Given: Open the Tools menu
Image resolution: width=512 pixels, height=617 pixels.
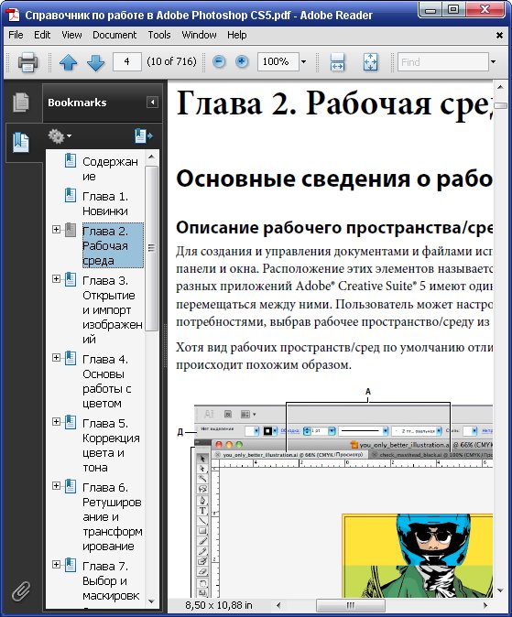Looking at the screenshot, I should [x=159, y=35].
